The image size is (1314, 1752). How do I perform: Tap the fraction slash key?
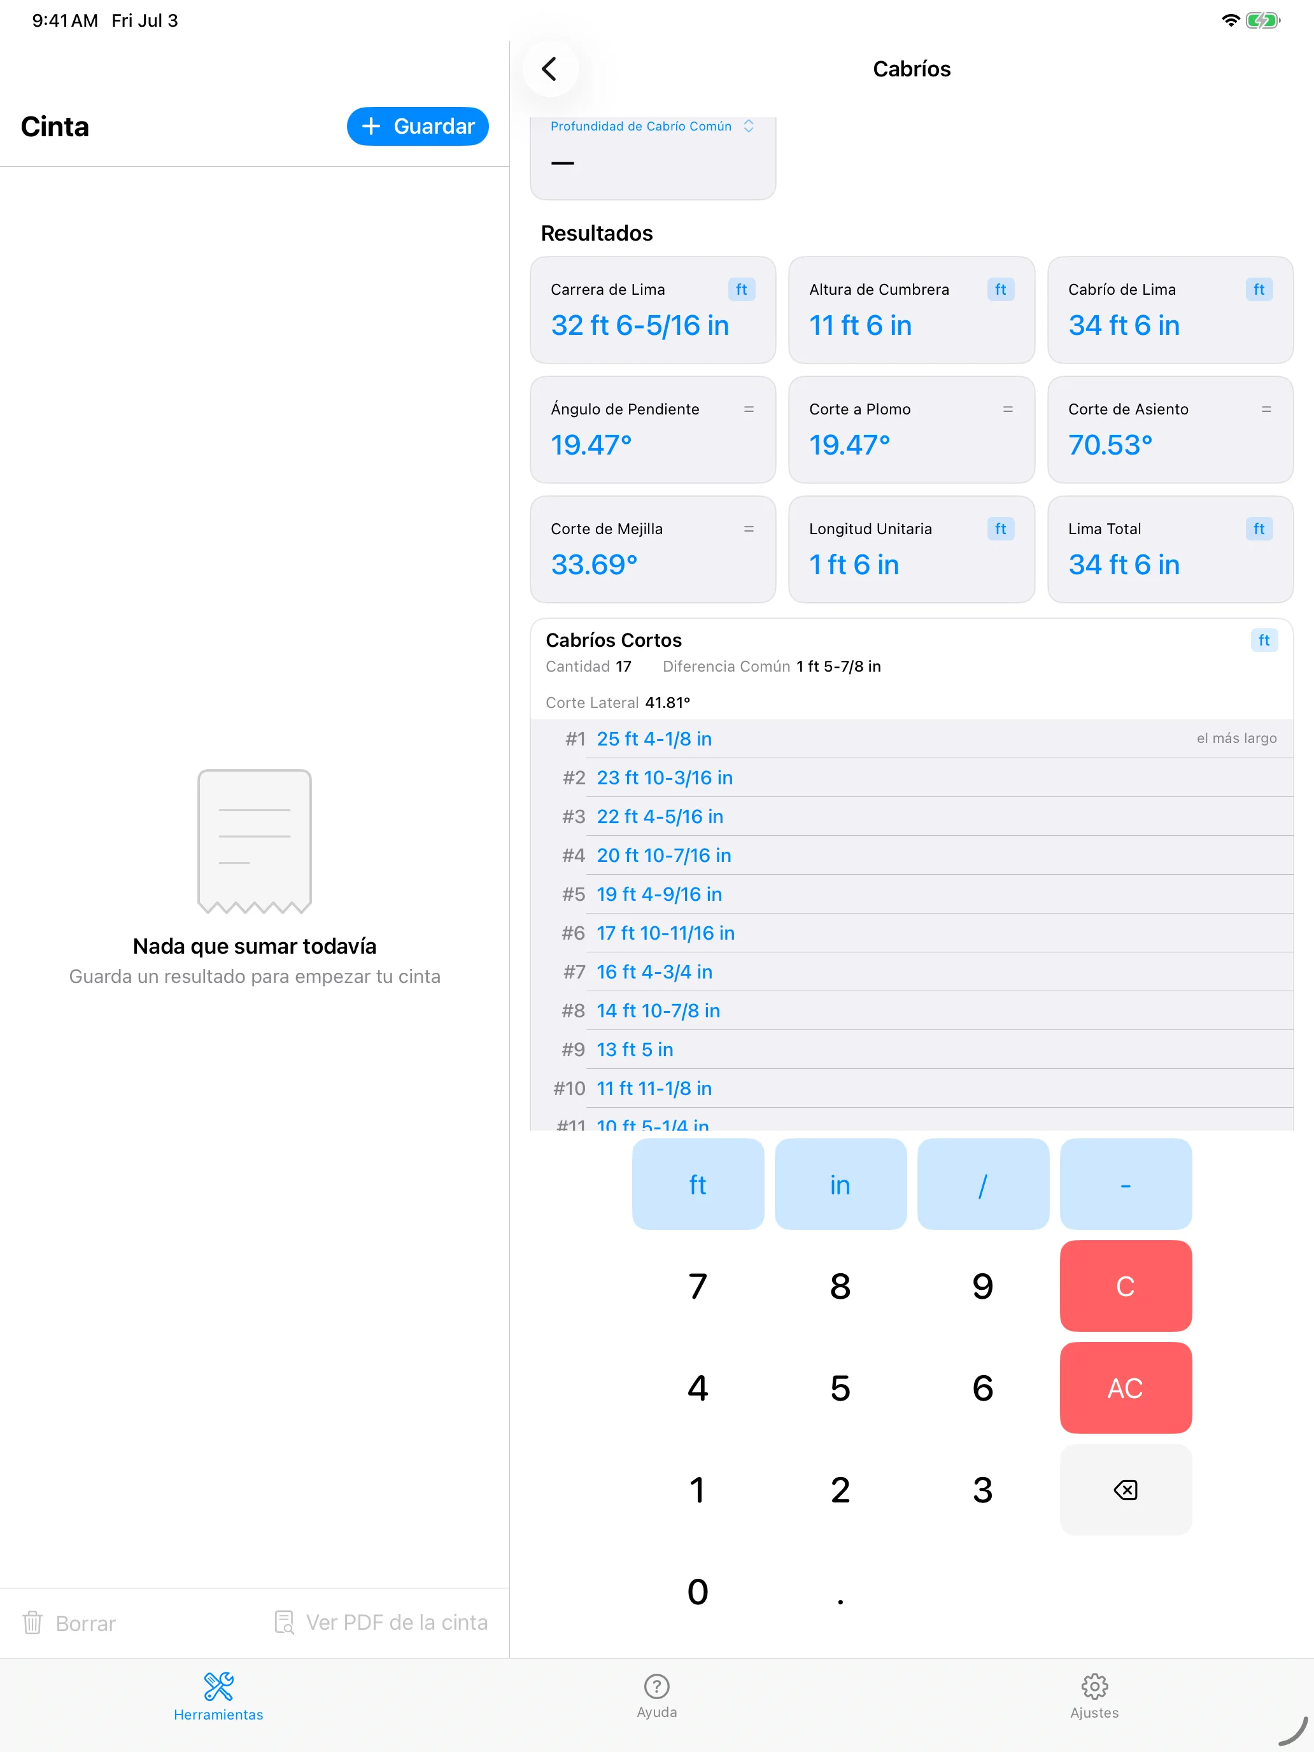pos(983,1185)
